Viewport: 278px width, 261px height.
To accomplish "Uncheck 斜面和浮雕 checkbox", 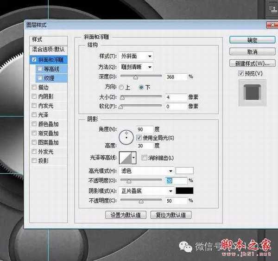I will [34, 60].
